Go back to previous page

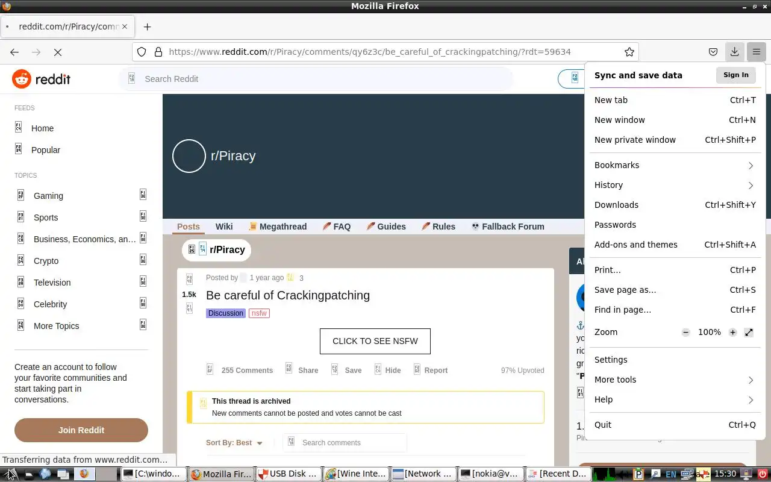(x=14, y=52)
